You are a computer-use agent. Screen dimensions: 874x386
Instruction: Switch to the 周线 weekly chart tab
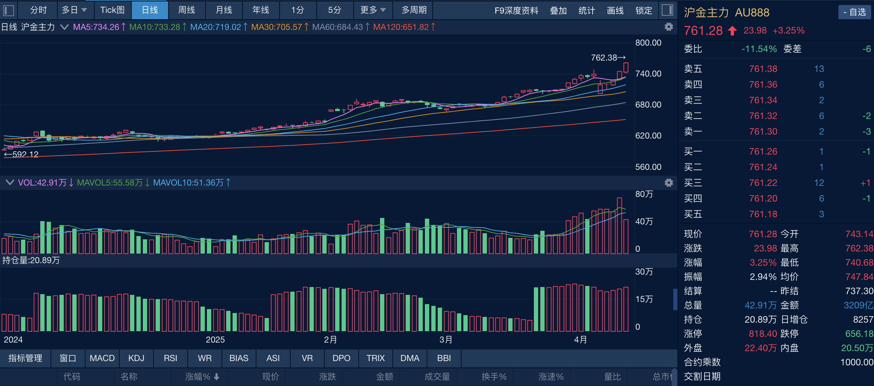187,10
